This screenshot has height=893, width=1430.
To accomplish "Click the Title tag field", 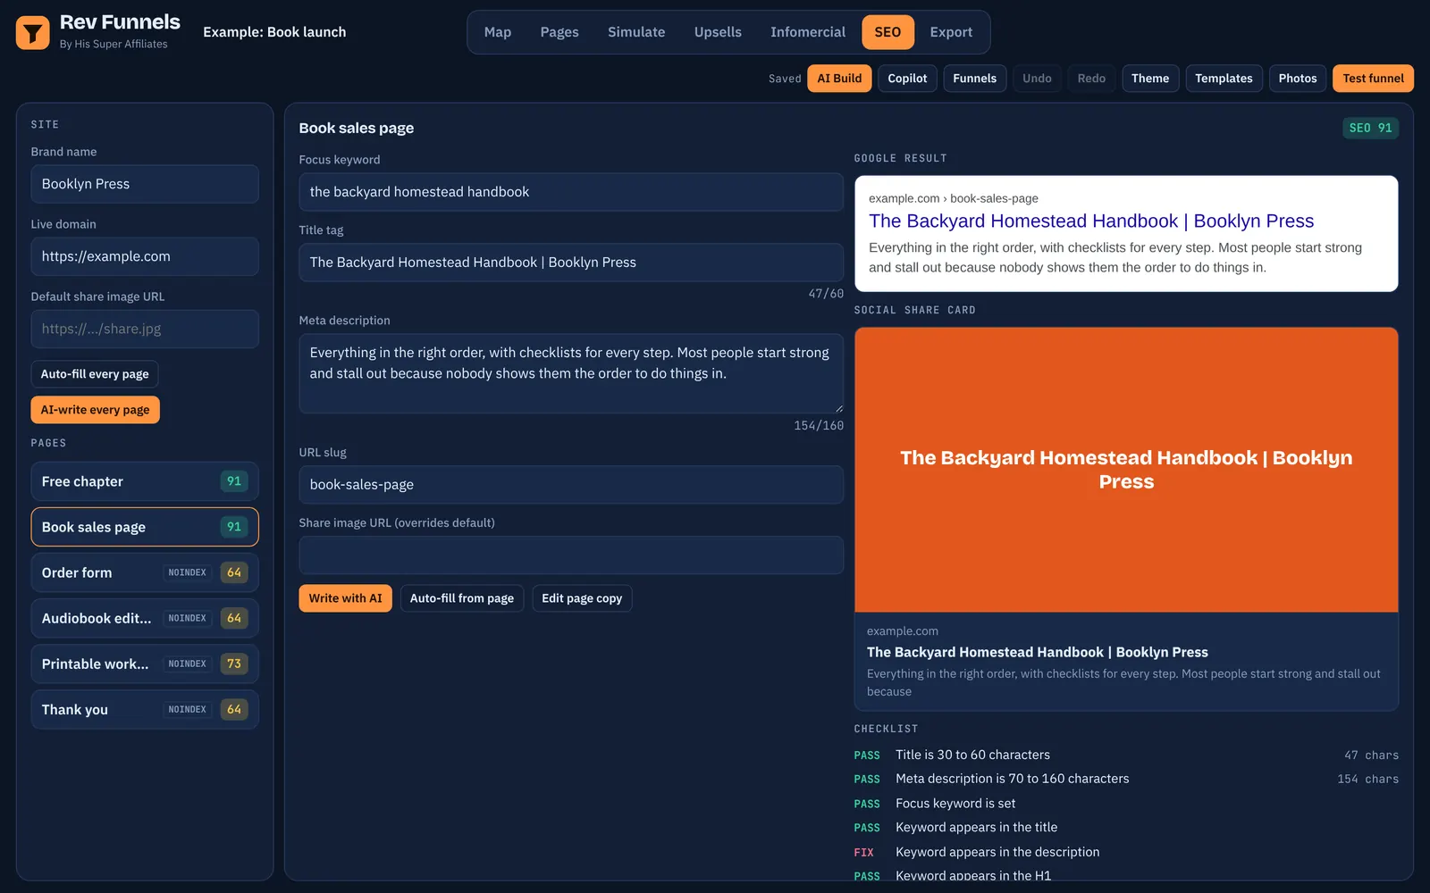I will (x=571, y=263).
